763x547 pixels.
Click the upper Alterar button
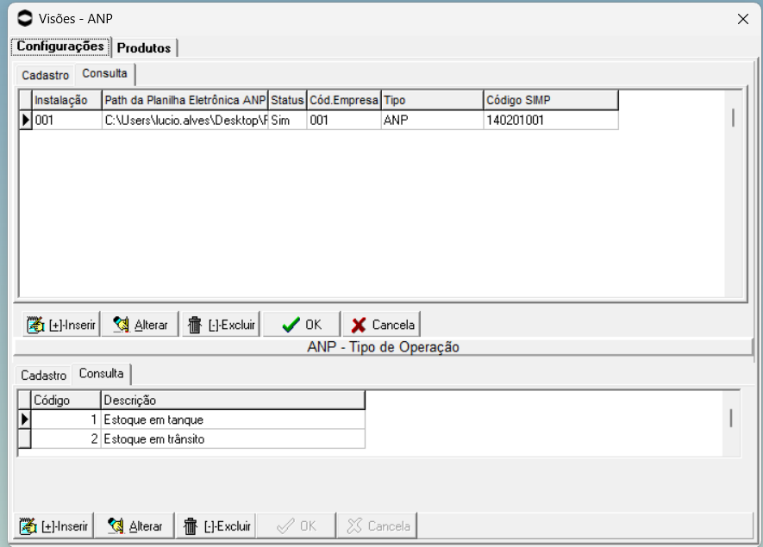click(x=141, y=324)
